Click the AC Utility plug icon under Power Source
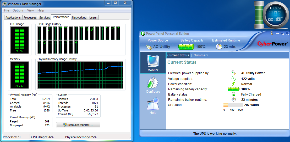The image size is (290, 142). 149,47
